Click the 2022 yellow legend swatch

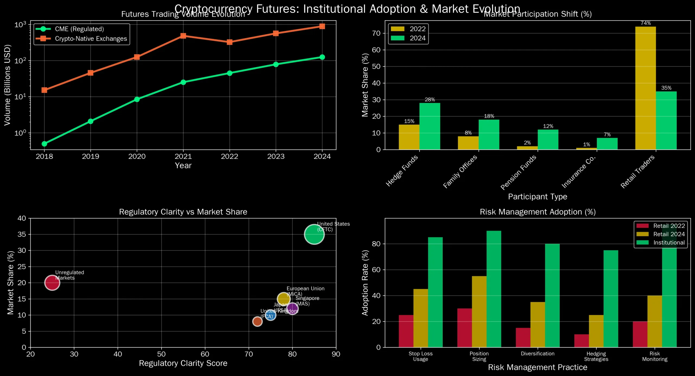[397, 29]
